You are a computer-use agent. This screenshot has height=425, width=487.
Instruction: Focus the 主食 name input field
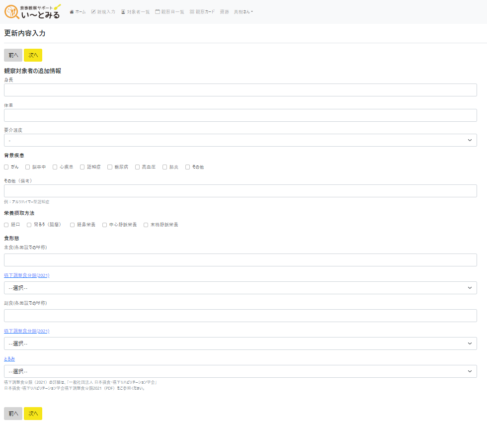point(241,260)
